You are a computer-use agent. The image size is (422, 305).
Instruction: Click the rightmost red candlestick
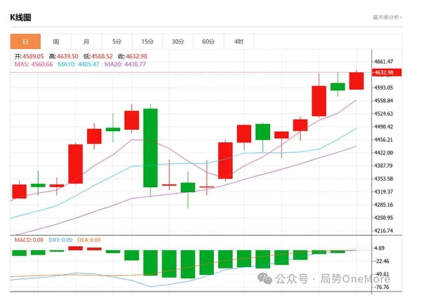pos(357,81)
